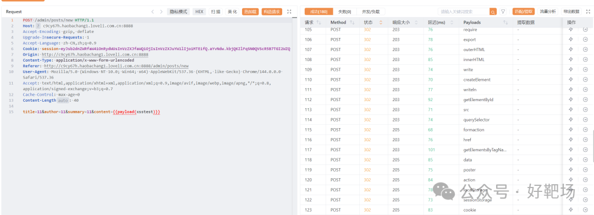594x215 pixels.
Task: Click the arrow-circle icon in row 107
Action: (x=585, y=49)
